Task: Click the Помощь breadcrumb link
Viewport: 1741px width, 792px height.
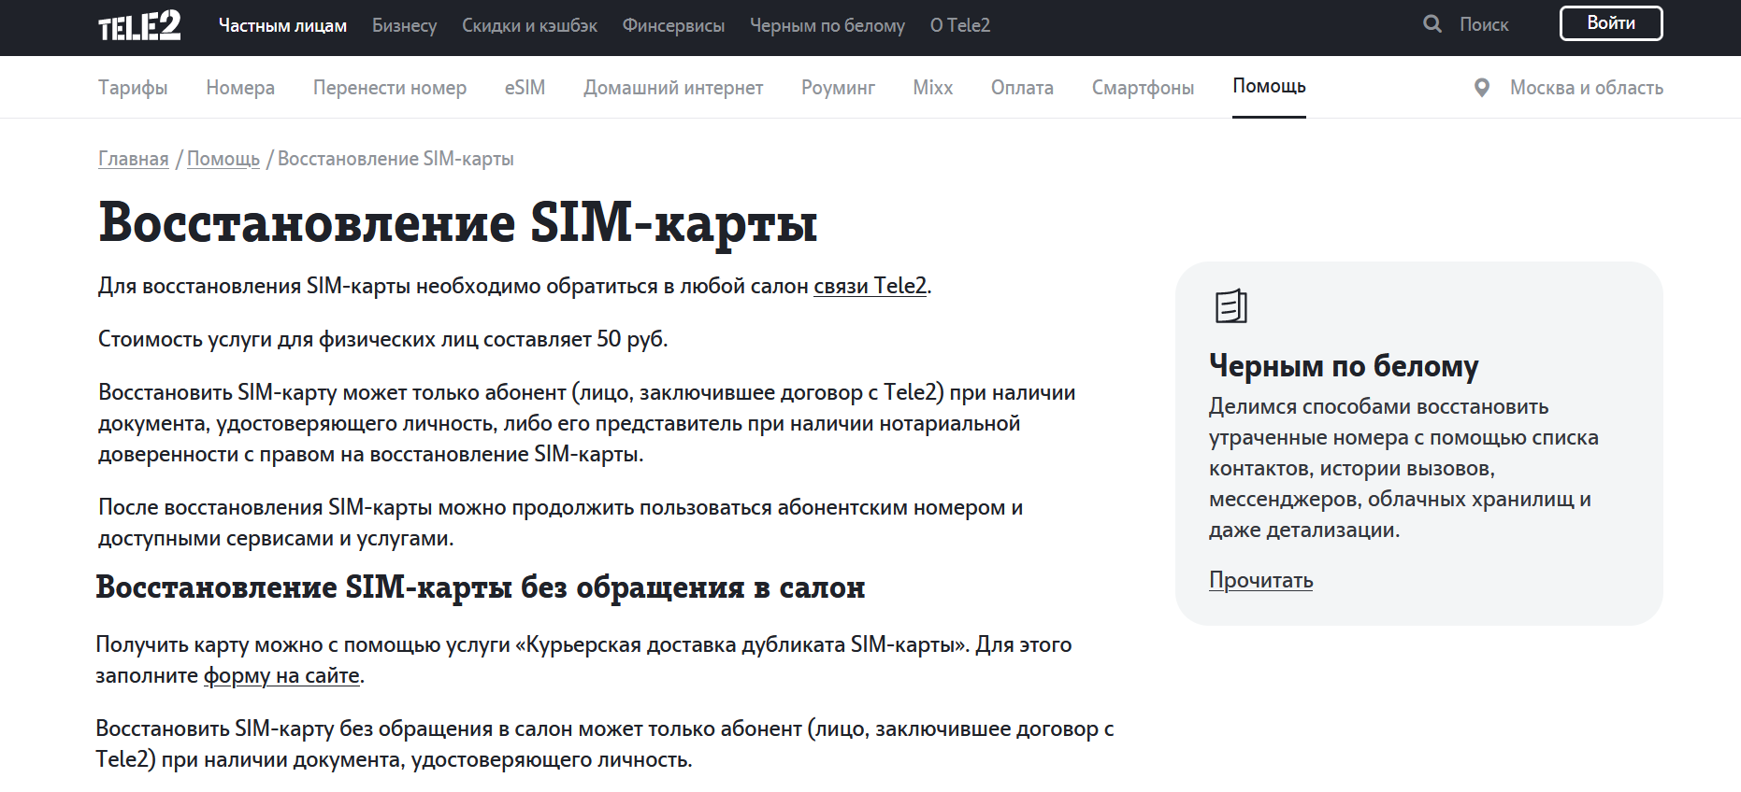Action: (x=223, y=159)
